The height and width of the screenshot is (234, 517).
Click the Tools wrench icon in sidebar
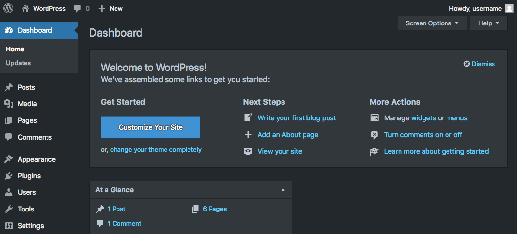[9, 209]
